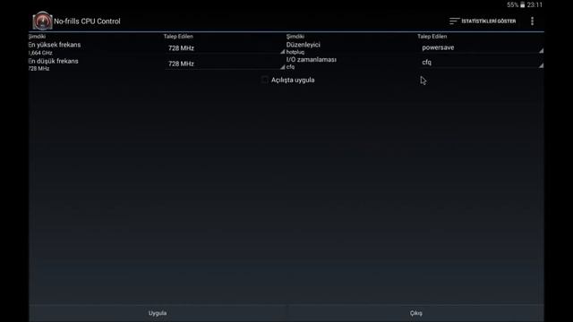Click the 23:11 clock in status bar
The image size is (573, 322).
535,4
